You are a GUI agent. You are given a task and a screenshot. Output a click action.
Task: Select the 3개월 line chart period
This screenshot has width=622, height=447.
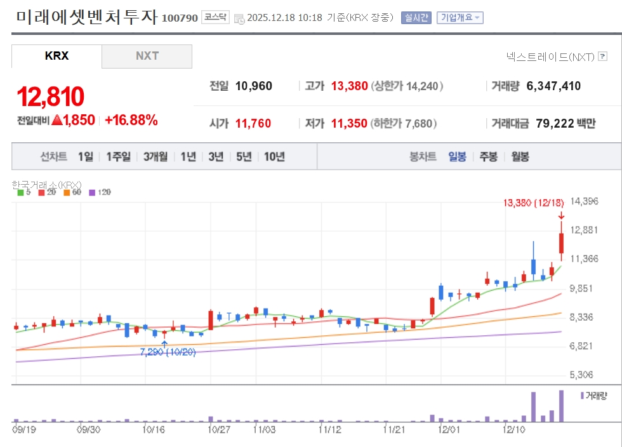[155, 157]
